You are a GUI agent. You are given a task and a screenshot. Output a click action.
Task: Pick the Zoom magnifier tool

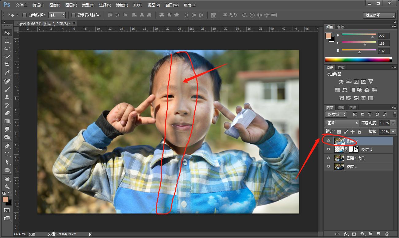pyautogui.click(x=7, y=187)
